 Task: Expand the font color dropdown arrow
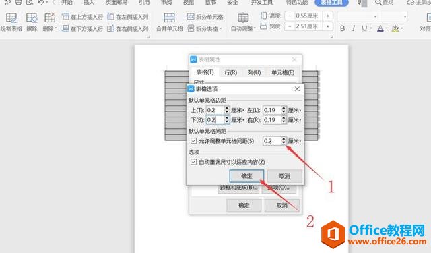[x=387, y=28]
